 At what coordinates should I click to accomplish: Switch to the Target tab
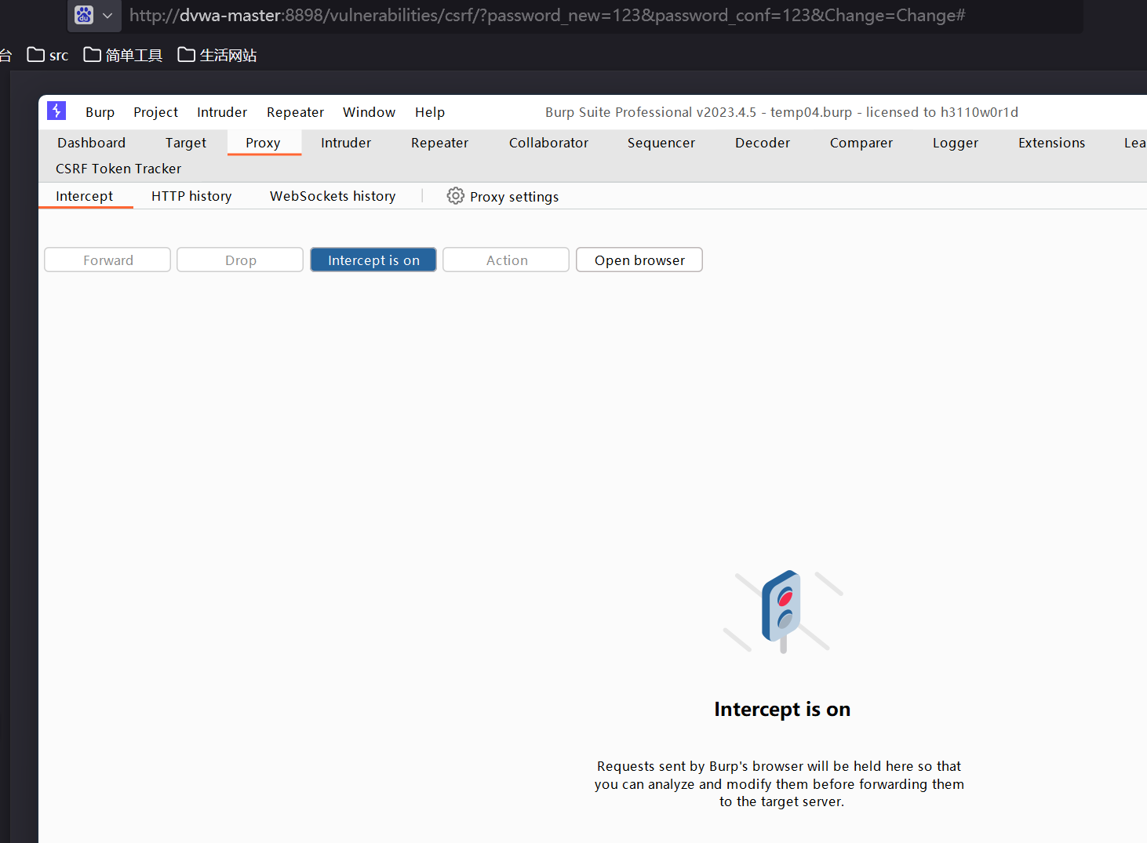pyautogui.click(x=186, y=143)
